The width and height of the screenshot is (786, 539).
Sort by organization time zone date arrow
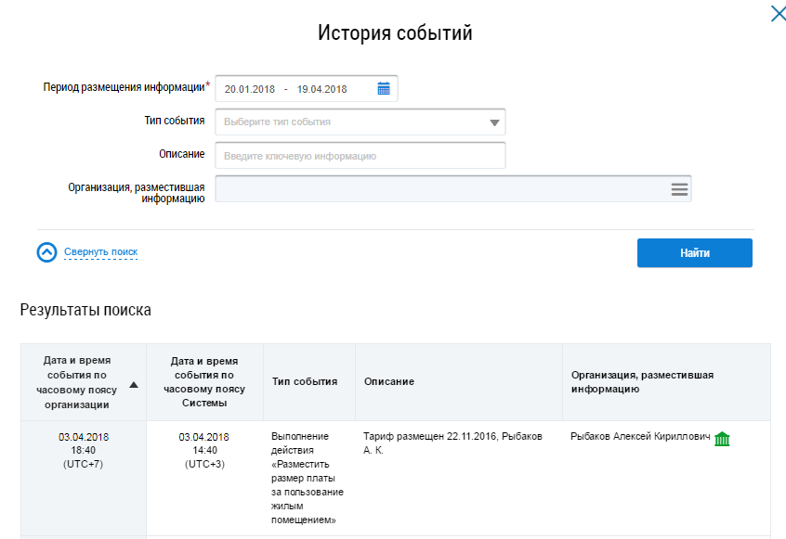[134, 384]
